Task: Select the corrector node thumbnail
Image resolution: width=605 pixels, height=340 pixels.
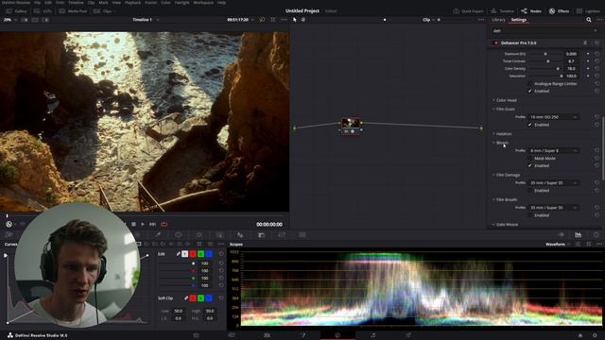Action: point(351,123)
